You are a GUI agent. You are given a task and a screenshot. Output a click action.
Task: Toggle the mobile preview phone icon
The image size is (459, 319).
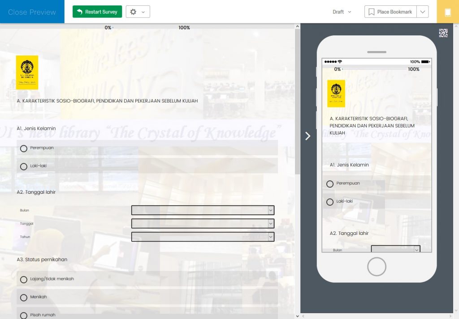pos(448,12)
